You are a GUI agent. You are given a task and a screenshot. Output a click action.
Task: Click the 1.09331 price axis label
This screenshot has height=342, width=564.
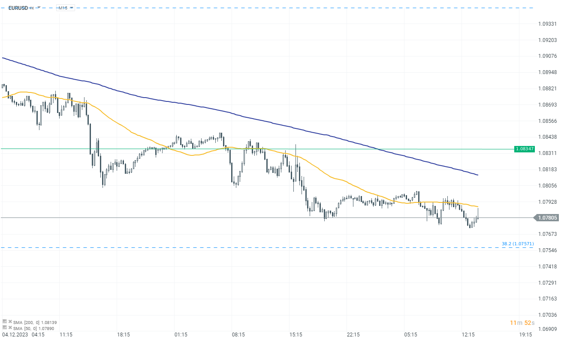pos(547,24)
